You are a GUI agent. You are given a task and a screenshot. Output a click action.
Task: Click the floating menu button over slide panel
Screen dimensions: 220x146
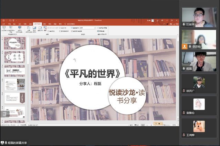4,114
